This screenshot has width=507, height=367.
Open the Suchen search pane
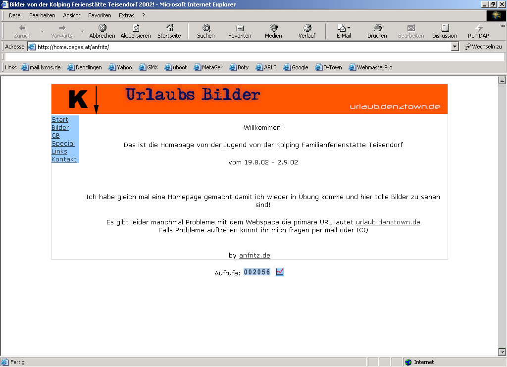206,31
